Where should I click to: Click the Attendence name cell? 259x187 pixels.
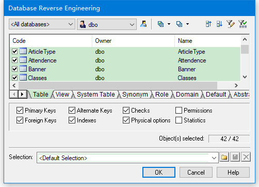(x=192, y=60)
